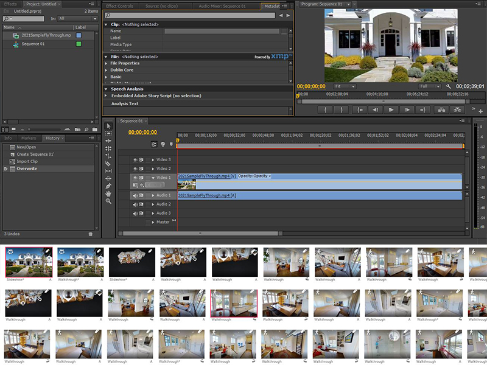
Task: Select the first Slideshow house thumbnail
Action: (27, 263)
